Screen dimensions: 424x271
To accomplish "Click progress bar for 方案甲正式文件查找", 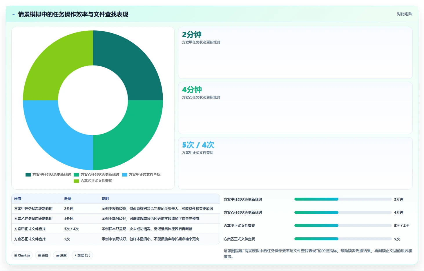I will [343, 225].
